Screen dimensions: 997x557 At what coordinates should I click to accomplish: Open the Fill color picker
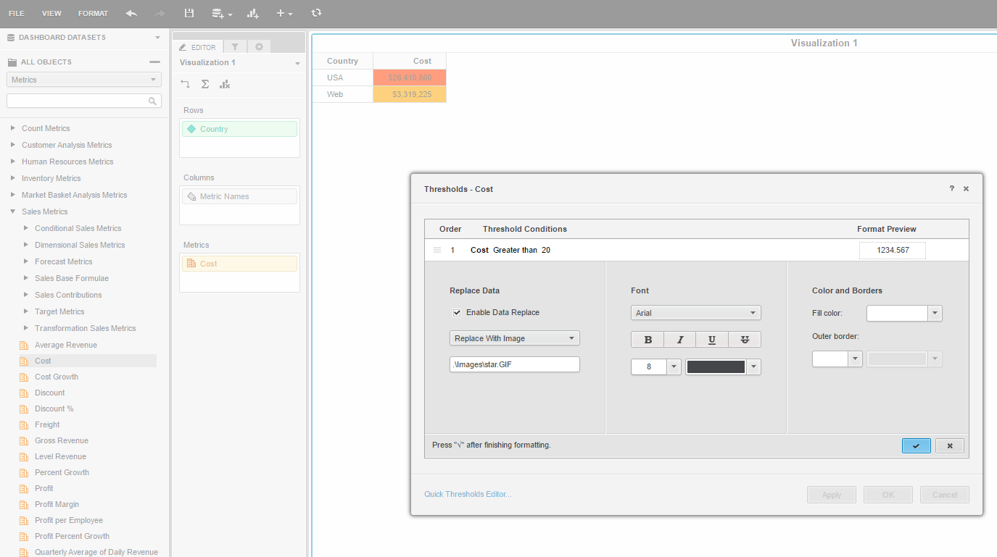point(934,313)
